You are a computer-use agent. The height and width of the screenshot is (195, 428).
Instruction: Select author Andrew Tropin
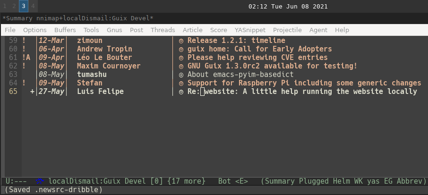click(x=104, y=49)
